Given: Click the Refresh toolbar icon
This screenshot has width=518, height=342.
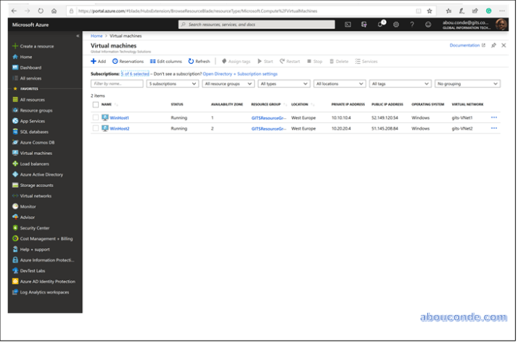Looking at the screenshot, I should coord(199,62).
